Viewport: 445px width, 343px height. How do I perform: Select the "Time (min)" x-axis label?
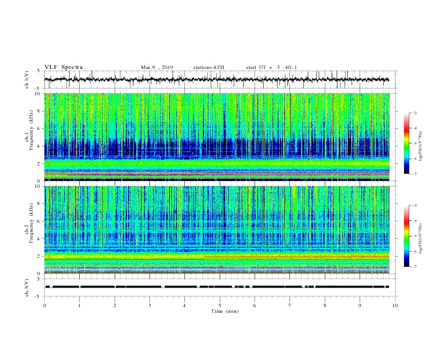(x=225, y=311)
